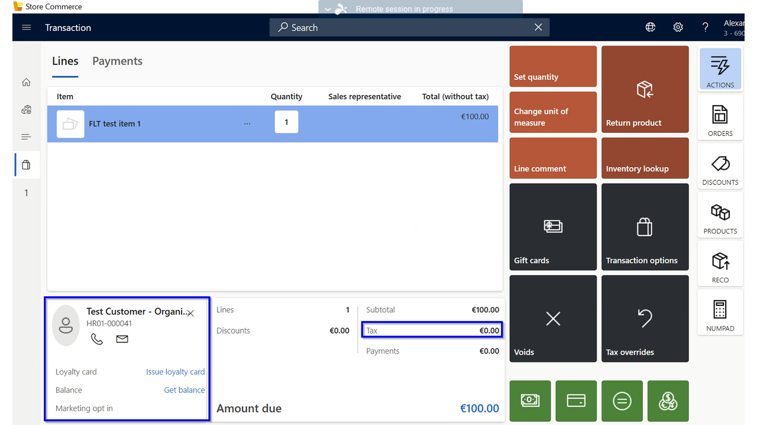757x425 pixels.
Task: Open the Gift cards tile
Action: tap(553, 227)
